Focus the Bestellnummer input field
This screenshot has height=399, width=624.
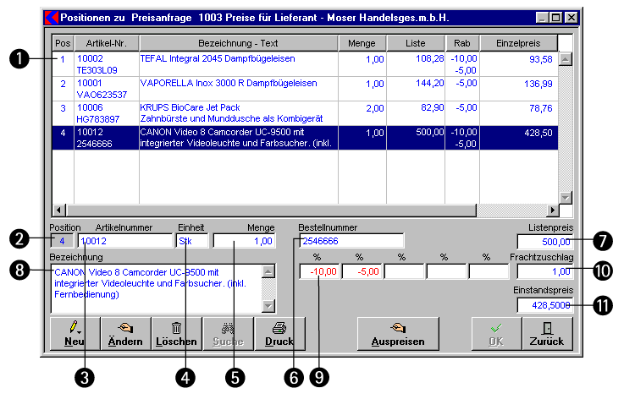[351, 242]
